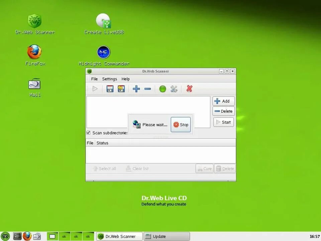Open the Settings menu
The width and height of the screenshot is (321, 241).
pyautogui.click(x=110, y=79)
